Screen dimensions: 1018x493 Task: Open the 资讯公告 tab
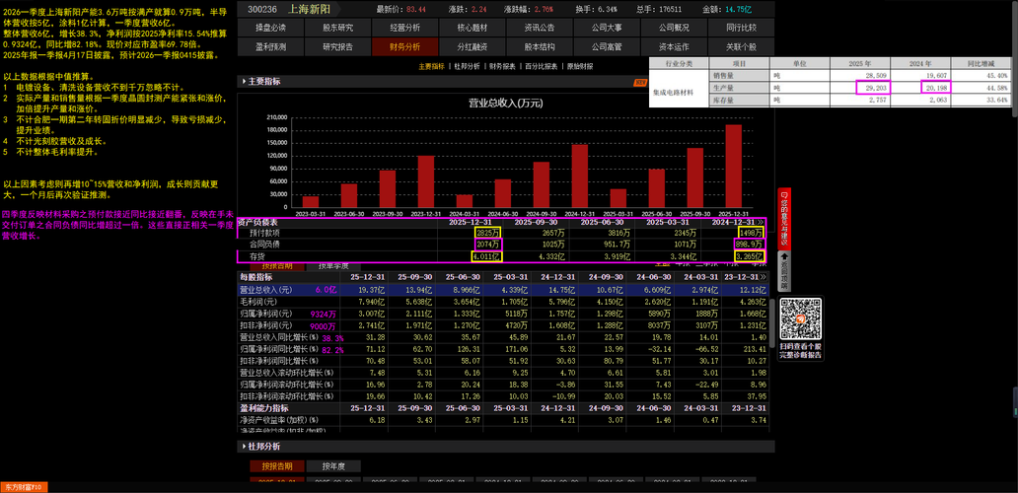pyautogui.click(x=539, y=28)
